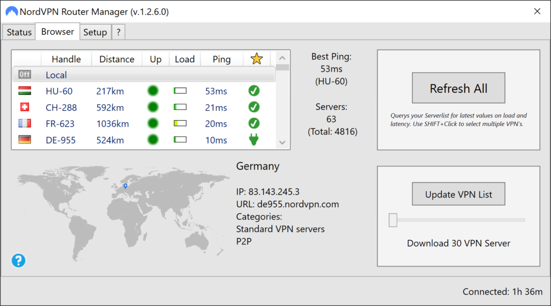Viewport: 551px width, 306px height.
Task: Toggle the favorite checkmark for HU-60
Action: click(x=254, y=91)
